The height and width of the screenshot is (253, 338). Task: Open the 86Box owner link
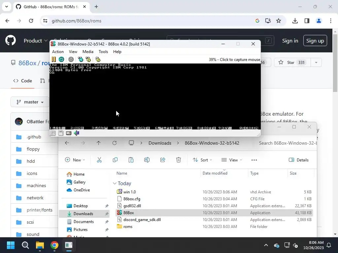pos(27,63)
